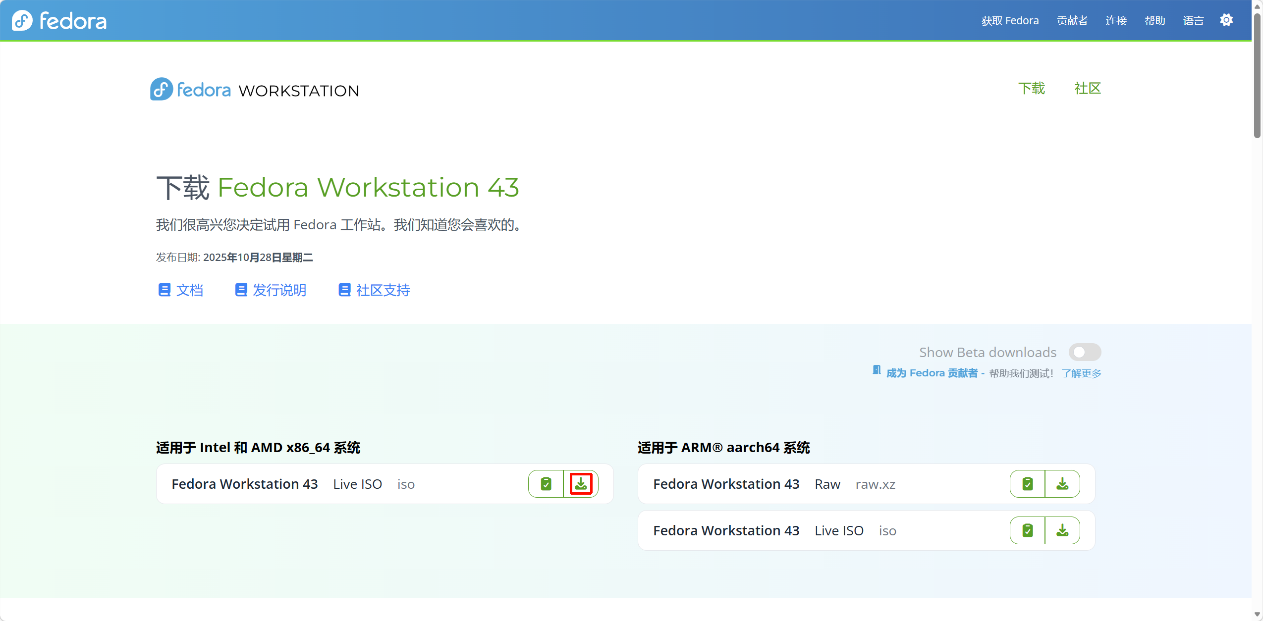
Task: Open the 语言 language selector
Action: [x=1193, y=21]
